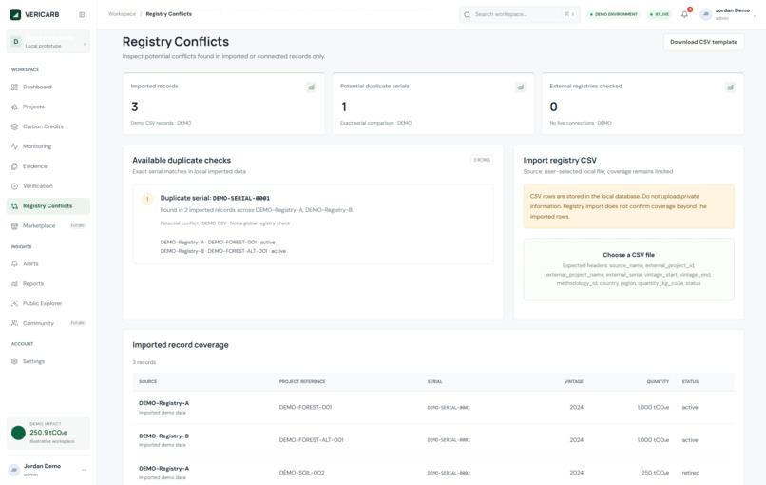The width and height of the screenshot is (766, 485).
Task: Click the Settings gear icon
Action: [14, 361]
